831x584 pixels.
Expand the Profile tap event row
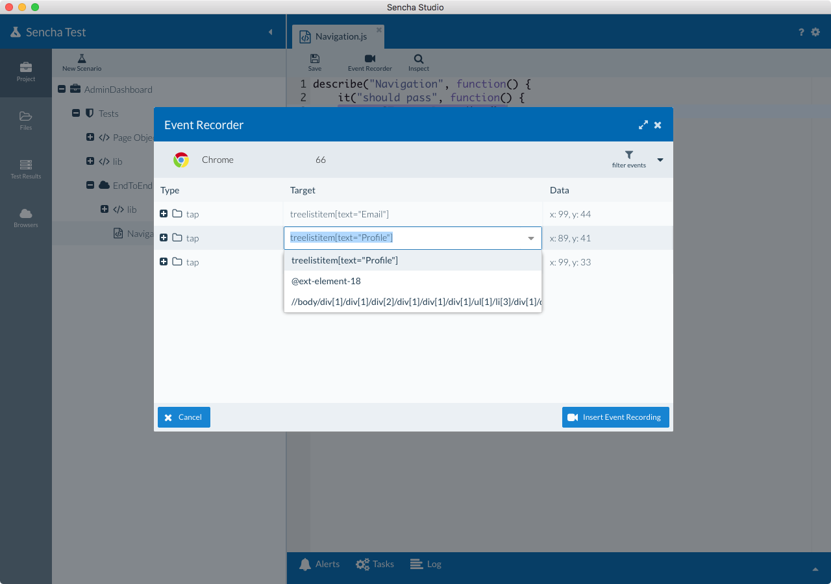tap(164, 237)
